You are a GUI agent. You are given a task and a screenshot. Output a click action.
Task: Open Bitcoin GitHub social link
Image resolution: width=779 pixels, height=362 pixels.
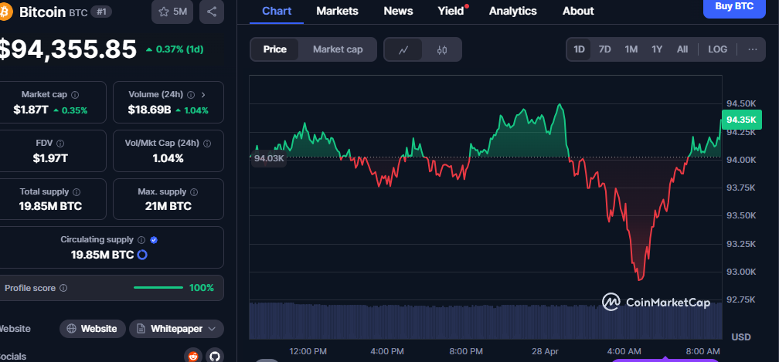coord(215,356)
